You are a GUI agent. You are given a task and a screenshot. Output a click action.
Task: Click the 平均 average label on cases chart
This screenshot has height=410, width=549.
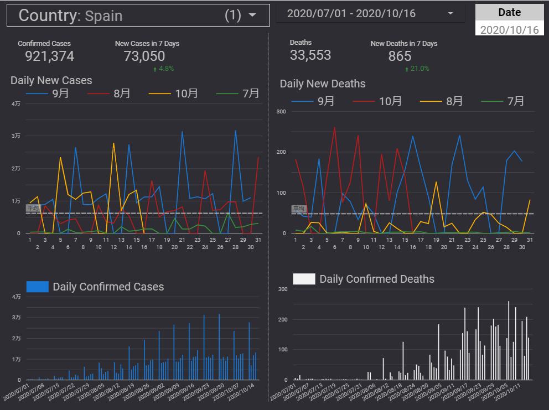33,208
